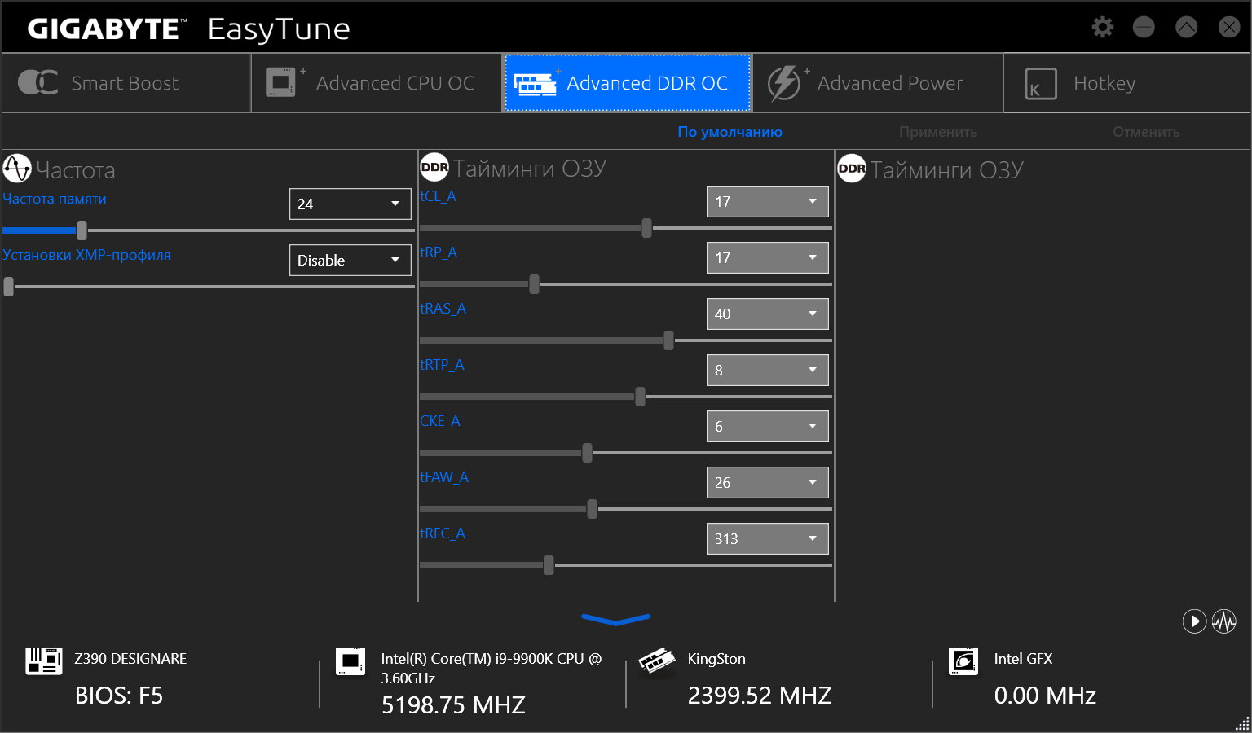Click the tRTP_A slider handle
The image size is (1252, 733).
tap(641, 397)
